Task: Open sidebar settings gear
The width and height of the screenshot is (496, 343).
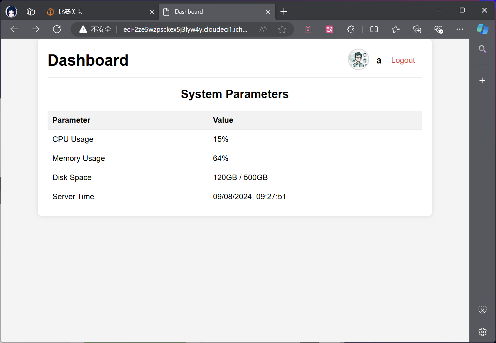Action: (482, 332)
